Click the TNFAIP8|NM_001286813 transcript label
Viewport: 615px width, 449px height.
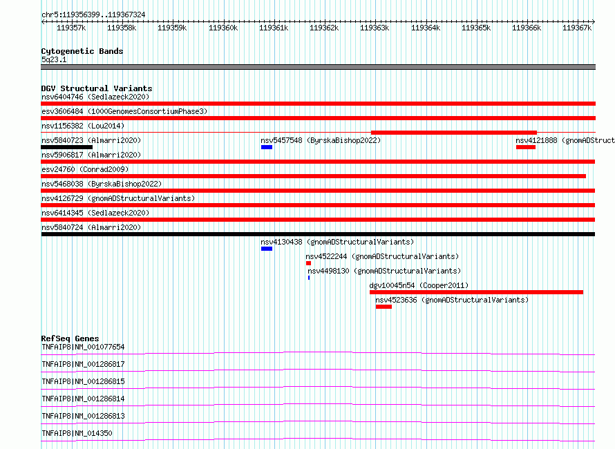[x=83, y=416]
